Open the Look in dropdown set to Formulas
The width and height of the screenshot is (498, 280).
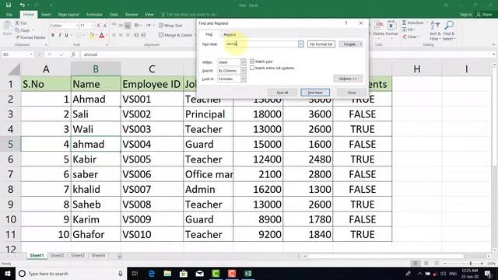point(244,79)
